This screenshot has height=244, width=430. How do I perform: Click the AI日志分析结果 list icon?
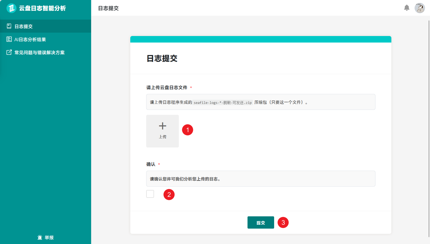pos(9,39)
